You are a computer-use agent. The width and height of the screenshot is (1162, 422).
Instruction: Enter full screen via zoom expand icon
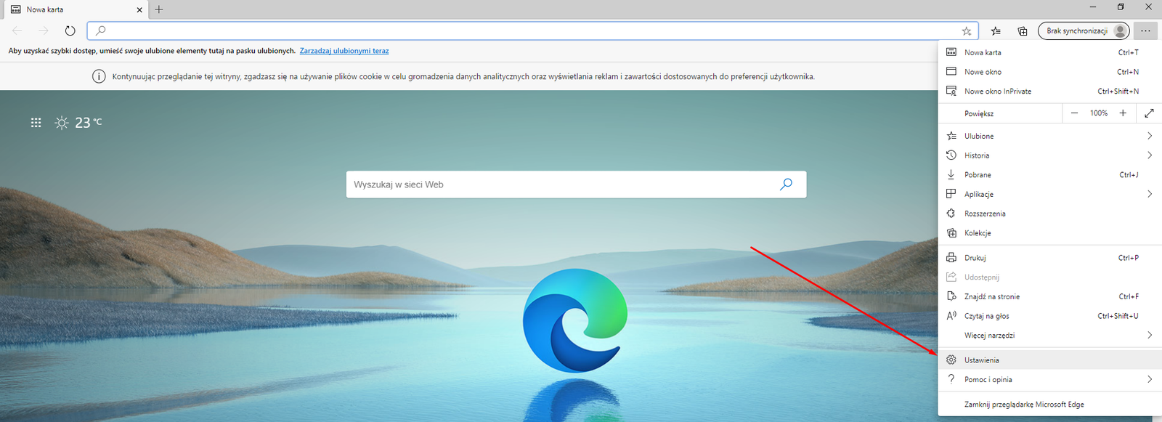pos(1149,113)
